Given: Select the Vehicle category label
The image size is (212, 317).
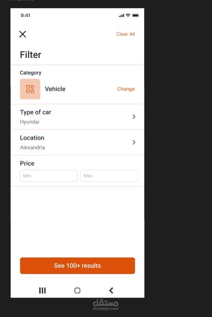Looking at the screenshot, I should tap(55, 89).
